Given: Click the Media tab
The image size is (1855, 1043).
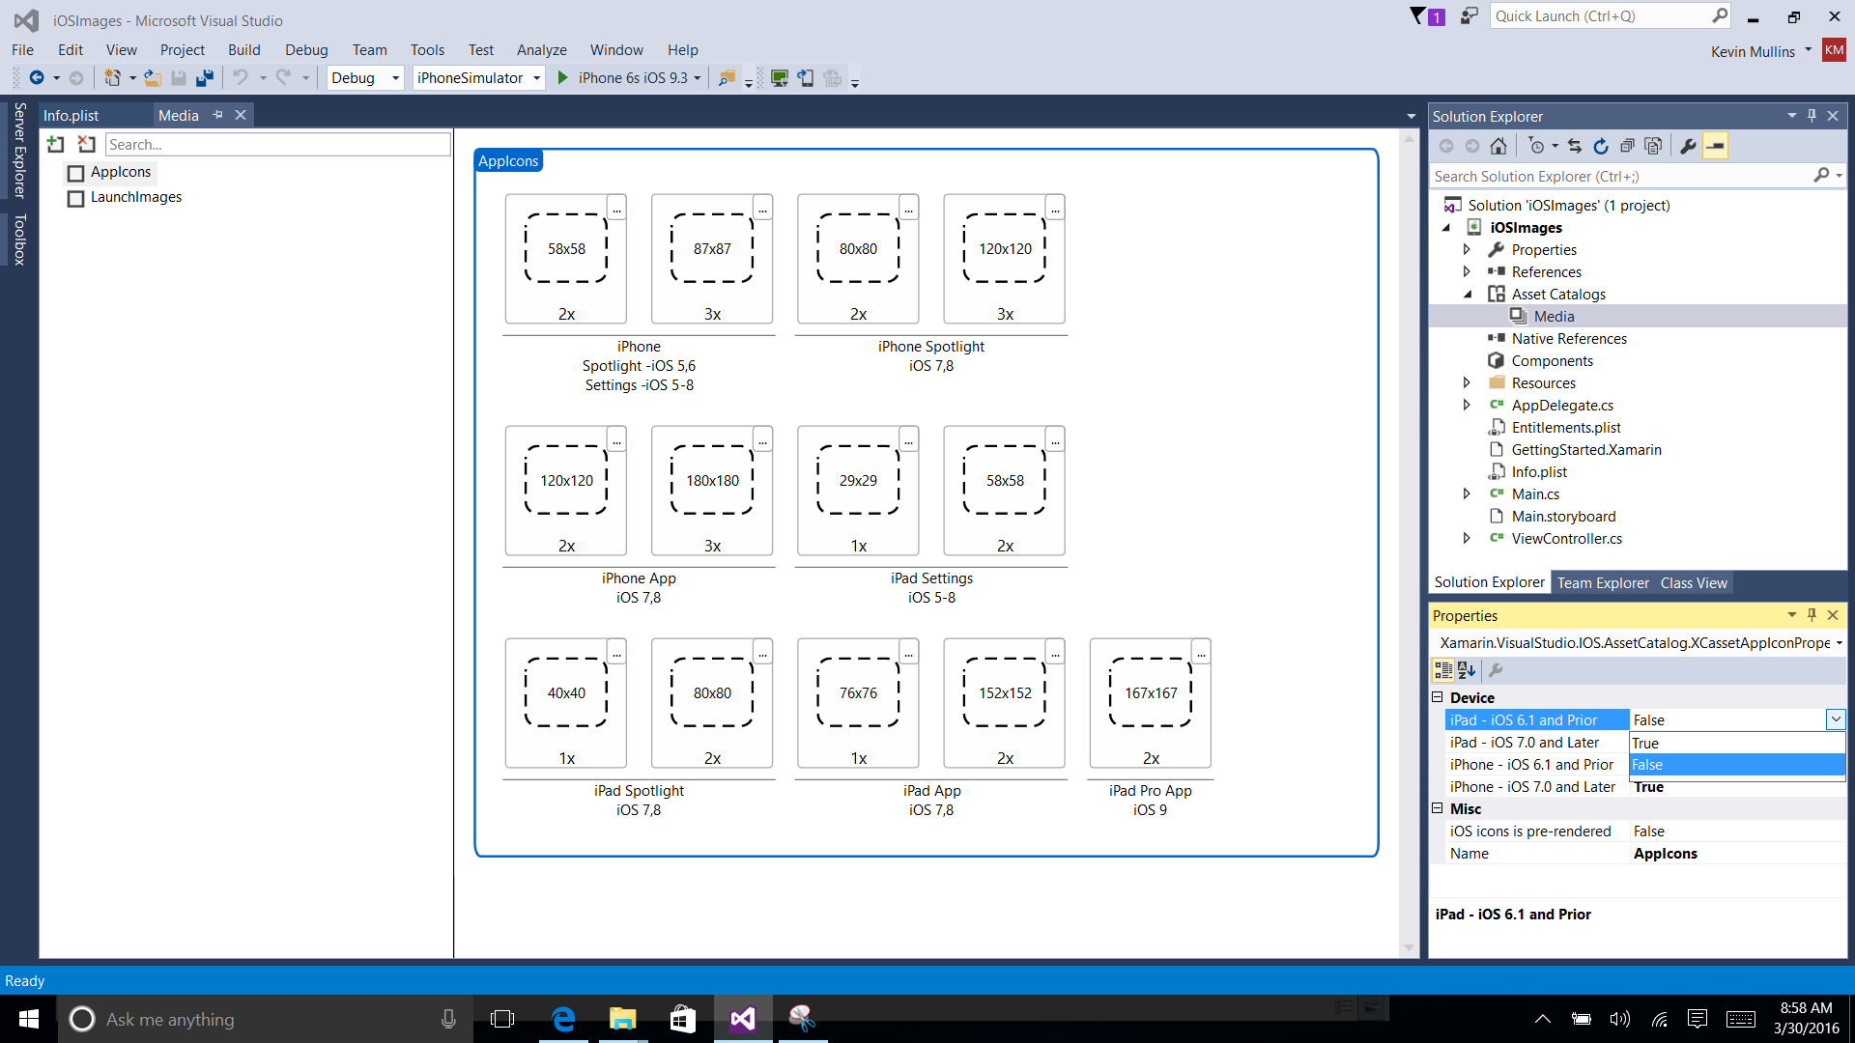Looking at the screenshot, I should 179,115.
